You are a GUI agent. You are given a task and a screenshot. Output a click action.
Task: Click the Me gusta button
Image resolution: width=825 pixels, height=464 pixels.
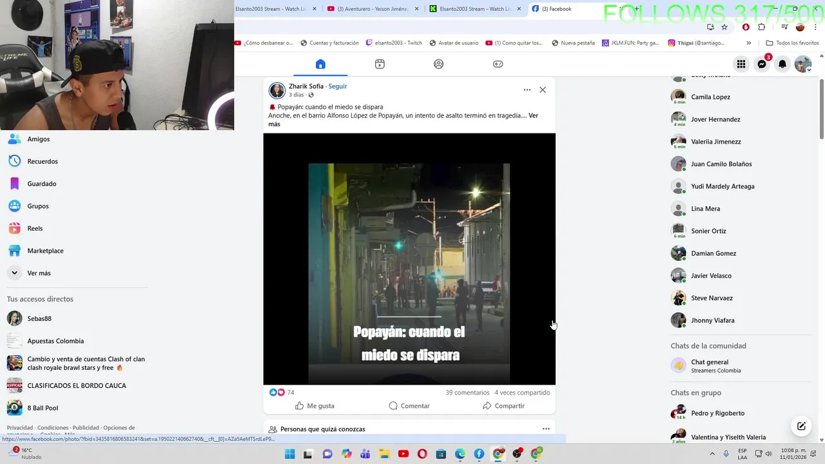[x=315, y=406]
